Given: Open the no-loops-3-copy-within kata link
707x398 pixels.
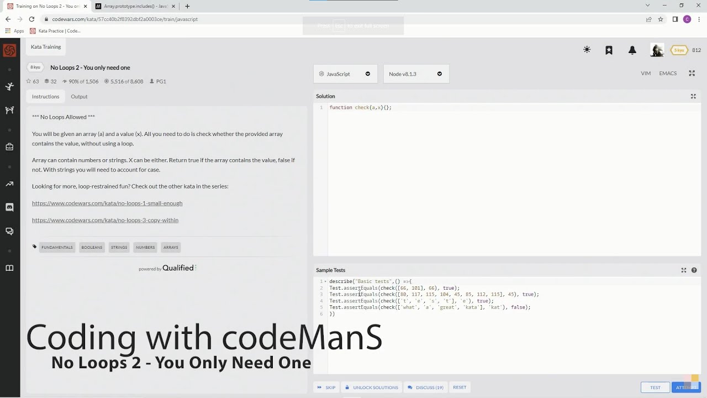Looking at the screenshot, I should (105, 220).
